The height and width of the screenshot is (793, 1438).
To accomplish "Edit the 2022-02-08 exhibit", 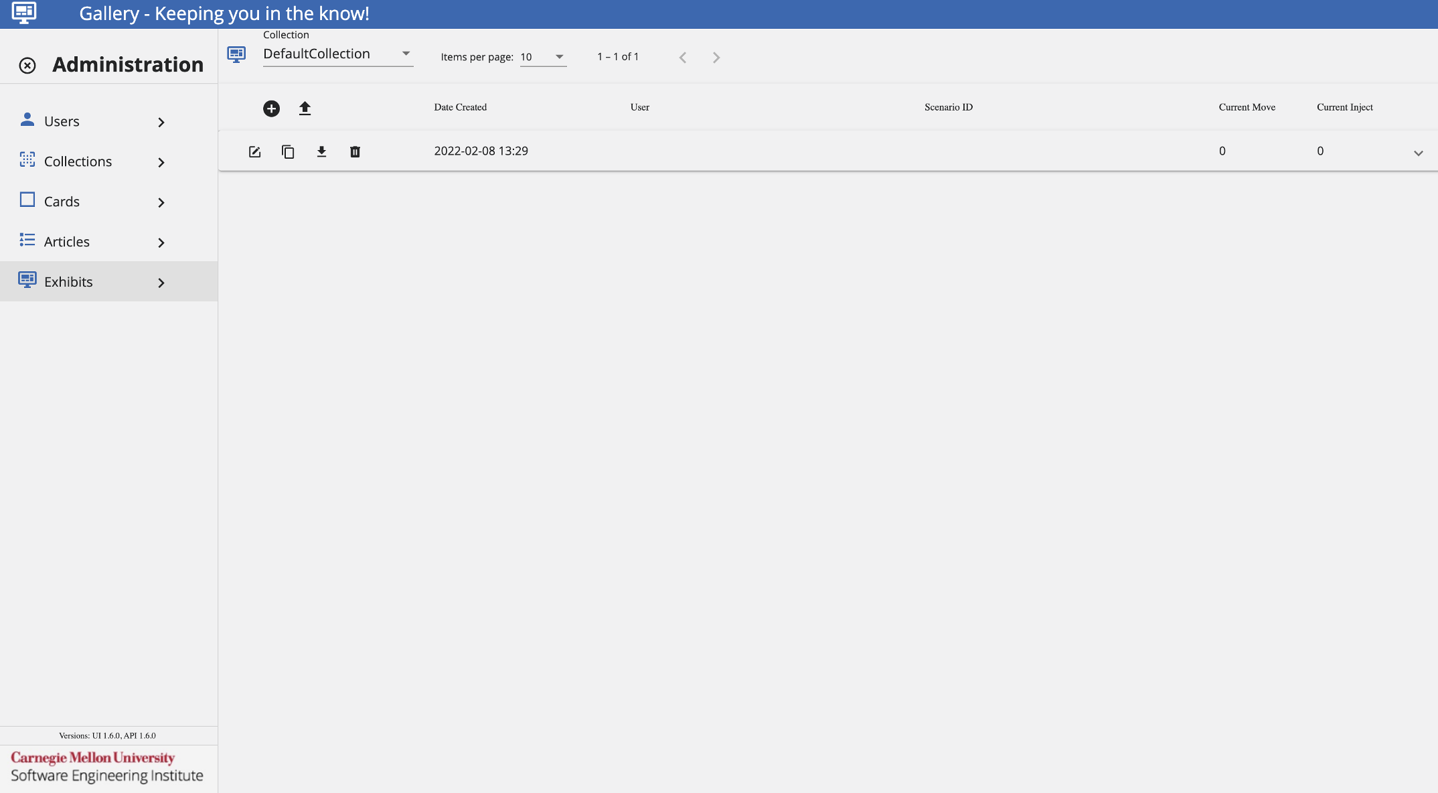I will [x=254, y=152].
